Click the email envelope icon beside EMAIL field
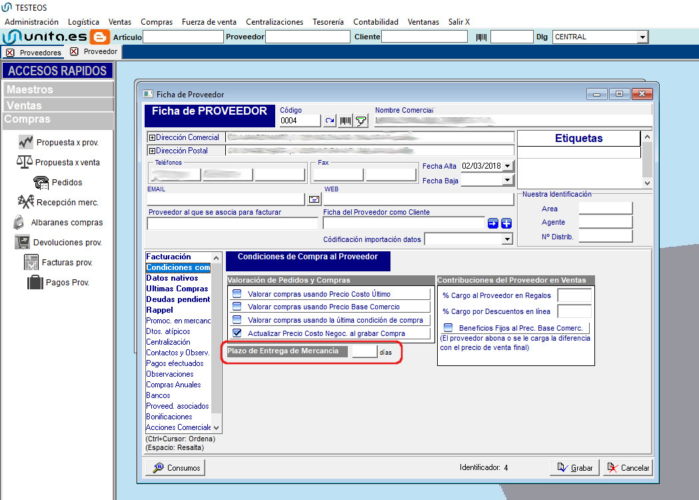This screenshot has width=699, height=500. (315, 199)
